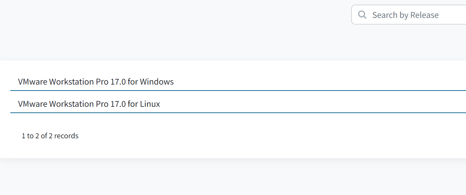Click "17.0" in the Windows release title
The width and height of the screenshot is (466, 195).
coord(118,82)
